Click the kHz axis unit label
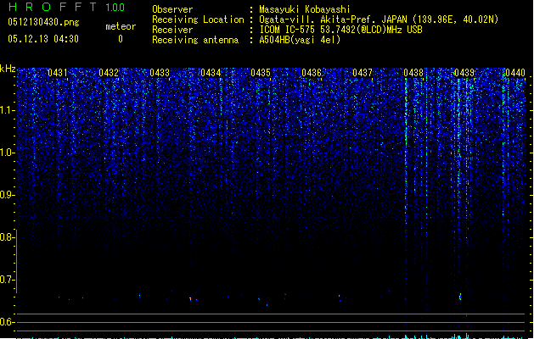534x339 pixels. pos(8,69)
